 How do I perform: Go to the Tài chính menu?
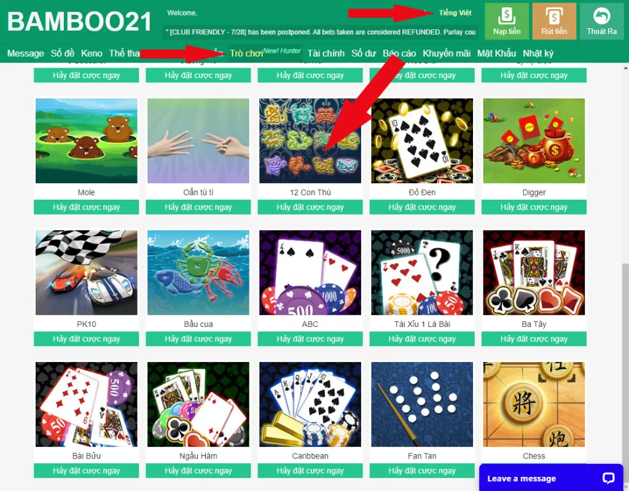pyautogui.click(x=326, y=53)
